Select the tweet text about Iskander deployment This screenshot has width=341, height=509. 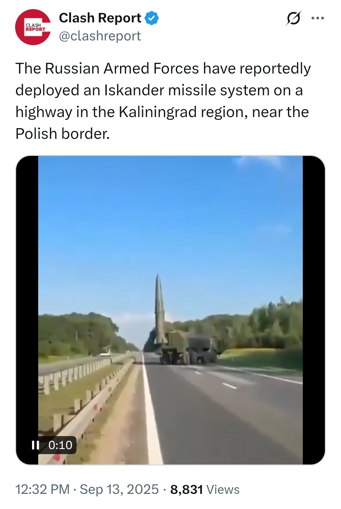pyautogui.click(x=163, y=101)
